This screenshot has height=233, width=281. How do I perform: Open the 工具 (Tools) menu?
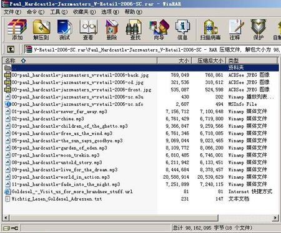click(59, 12)
